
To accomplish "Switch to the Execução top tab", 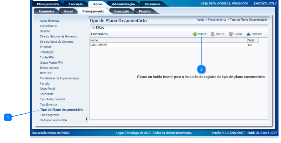I will coord(73,4).
